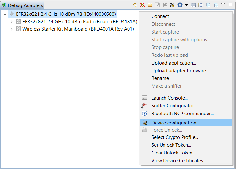This screenshot has height=169, width=236.
Task: Click the disconnect adapter toolbar icon
Action: 142,5
